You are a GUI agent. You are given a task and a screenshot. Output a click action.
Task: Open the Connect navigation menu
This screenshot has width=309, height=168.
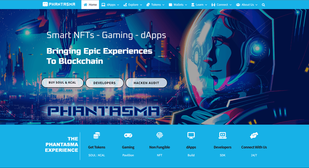(x=221, y=5)
